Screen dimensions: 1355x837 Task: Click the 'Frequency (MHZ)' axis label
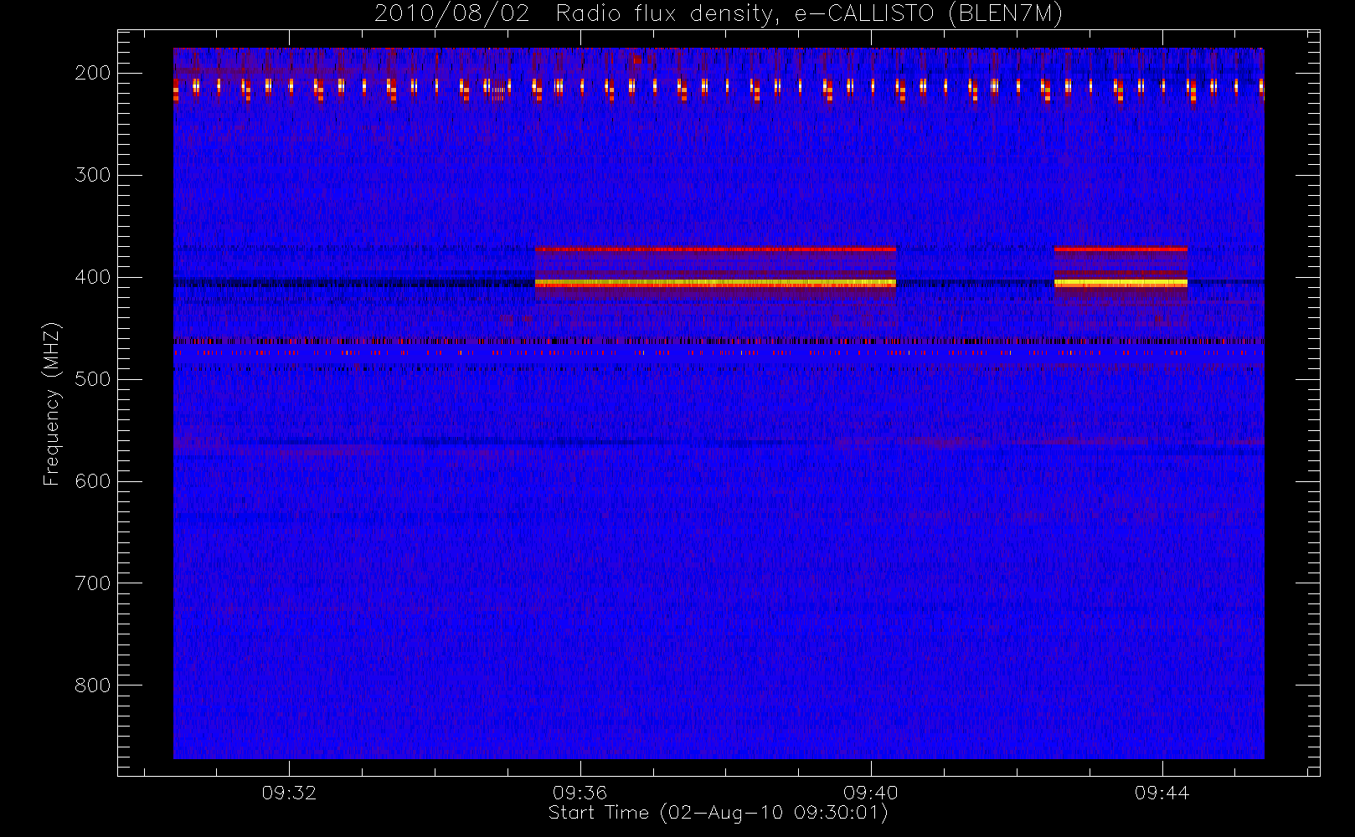(x=52, y=403)
